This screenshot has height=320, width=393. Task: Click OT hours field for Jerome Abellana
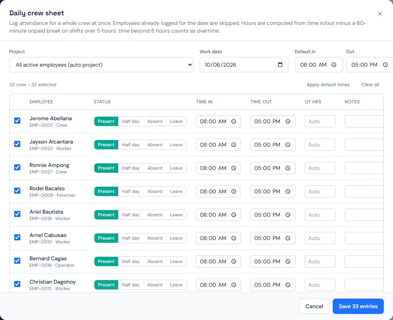click(x=320, y=121)
